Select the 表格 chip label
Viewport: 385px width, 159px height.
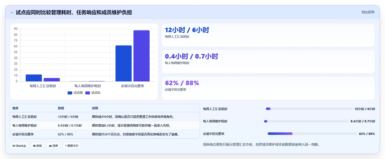(x=39, y=146)
